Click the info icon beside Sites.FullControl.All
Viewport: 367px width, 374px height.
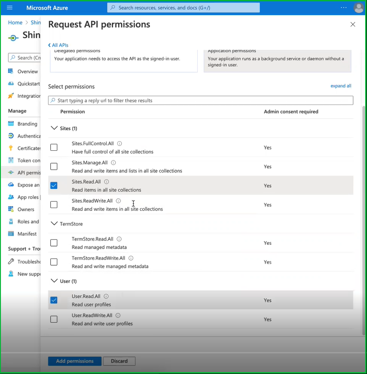119,143
